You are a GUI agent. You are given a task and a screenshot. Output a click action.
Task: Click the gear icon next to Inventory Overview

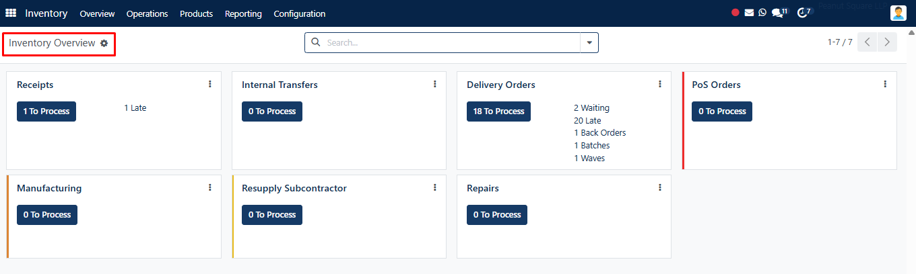(x=104, y=43)
